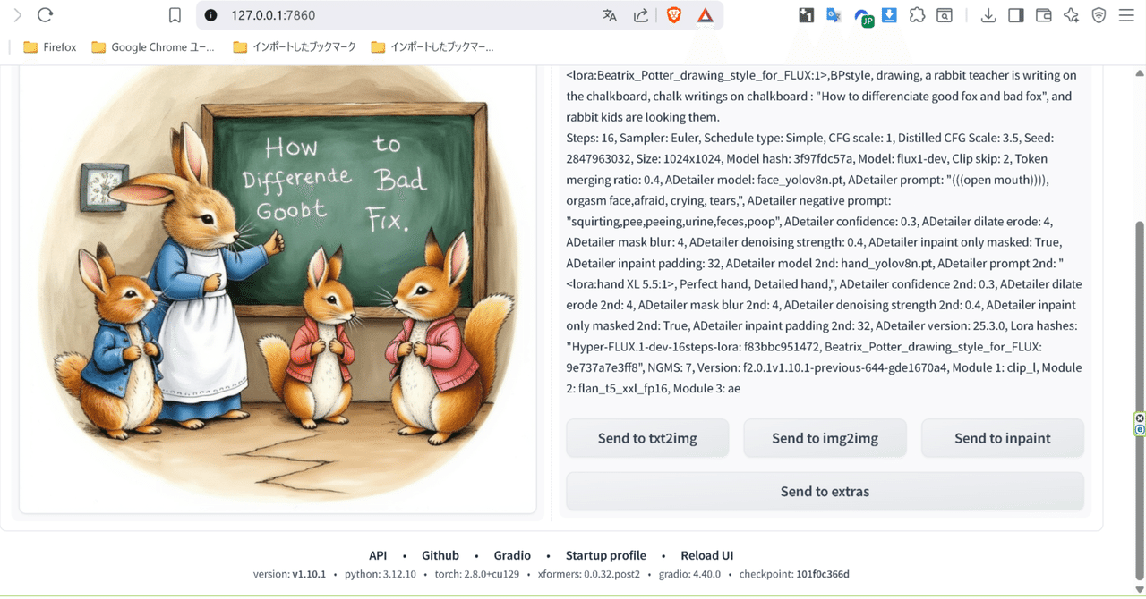Click Send to txt2img
Image resolution: width=1146 pixels, height=599 pixels.
pos(646,437)
